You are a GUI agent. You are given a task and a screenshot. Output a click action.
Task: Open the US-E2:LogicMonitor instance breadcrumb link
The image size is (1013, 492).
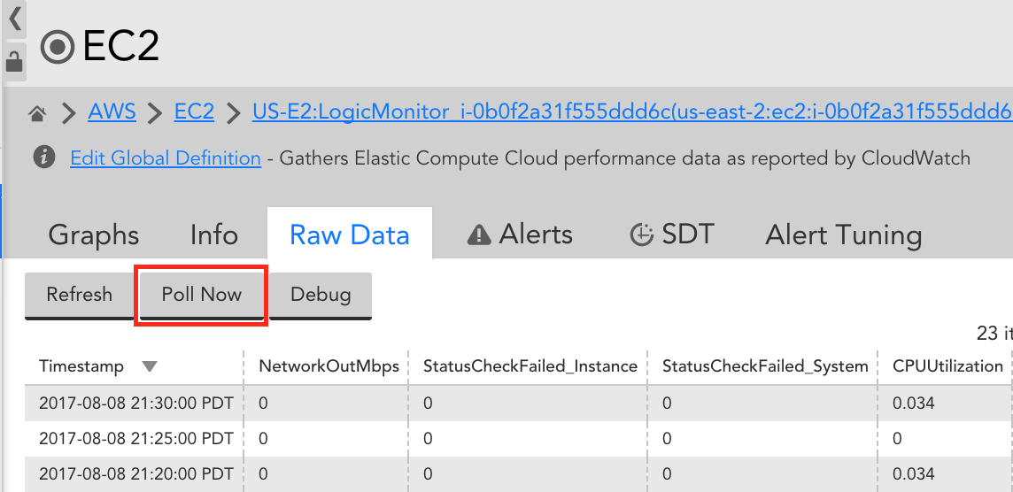pyautogui.click(x=632, y=112)
